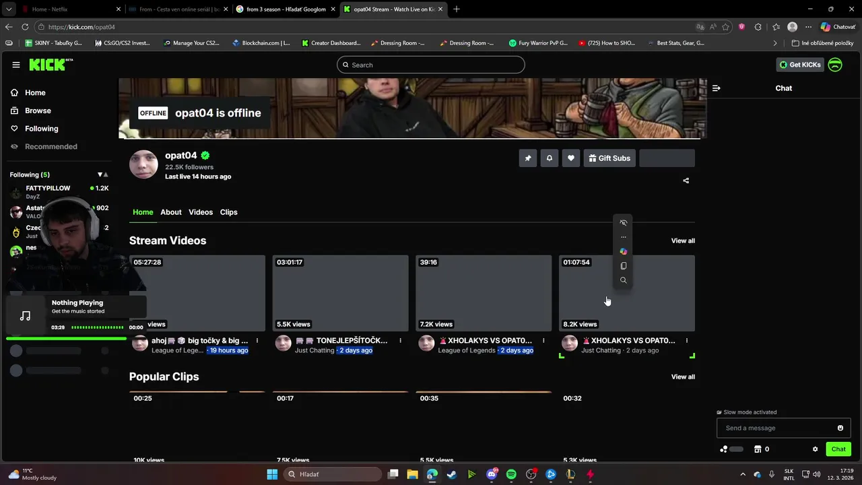Viewport: 862px width, 485px height.
Task: Click the notification bell for opat04
Action: pyautogui.click(x=550, y=158)
